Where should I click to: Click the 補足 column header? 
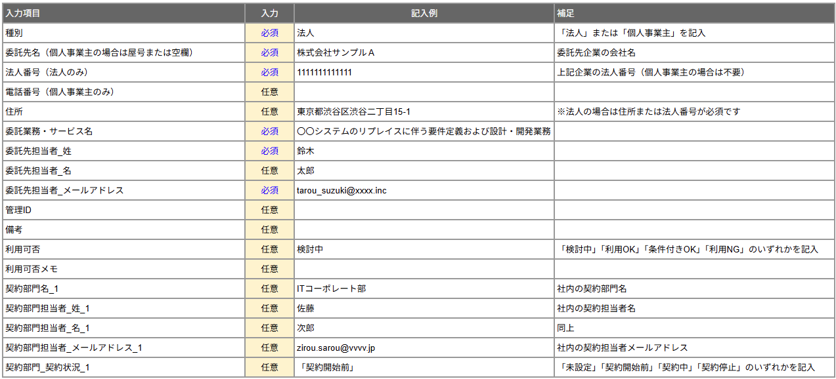coord(694,13)
